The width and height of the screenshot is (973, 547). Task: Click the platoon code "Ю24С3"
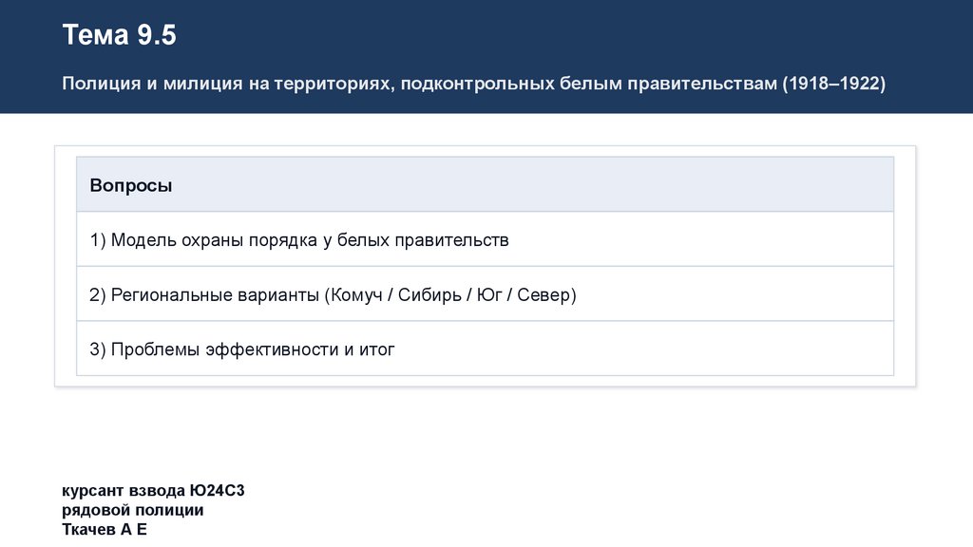pos(217,491)
